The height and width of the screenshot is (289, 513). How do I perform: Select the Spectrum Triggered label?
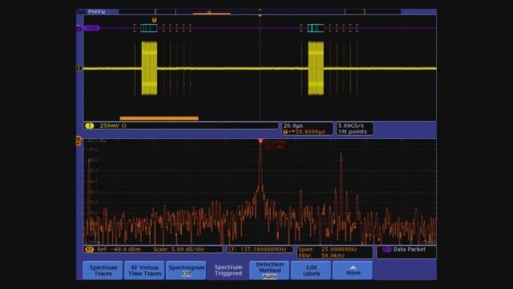coord(228,271)
